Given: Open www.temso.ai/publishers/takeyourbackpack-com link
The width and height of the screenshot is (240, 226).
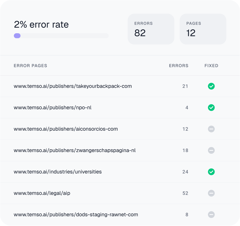Looking at the screenshot, I should tap(73, 86).
